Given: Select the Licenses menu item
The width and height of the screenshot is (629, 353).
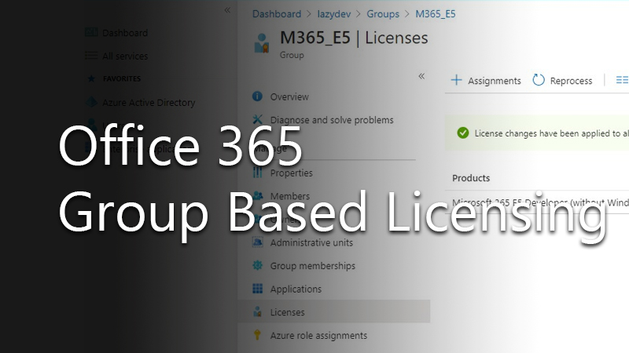Looking at the screenshot, I should (x=333, y=311).
